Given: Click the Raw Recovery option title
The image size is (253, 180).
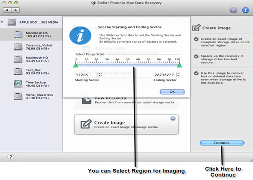Looking at the screenshot, I should pyautogui.click(x=111, y=98).
